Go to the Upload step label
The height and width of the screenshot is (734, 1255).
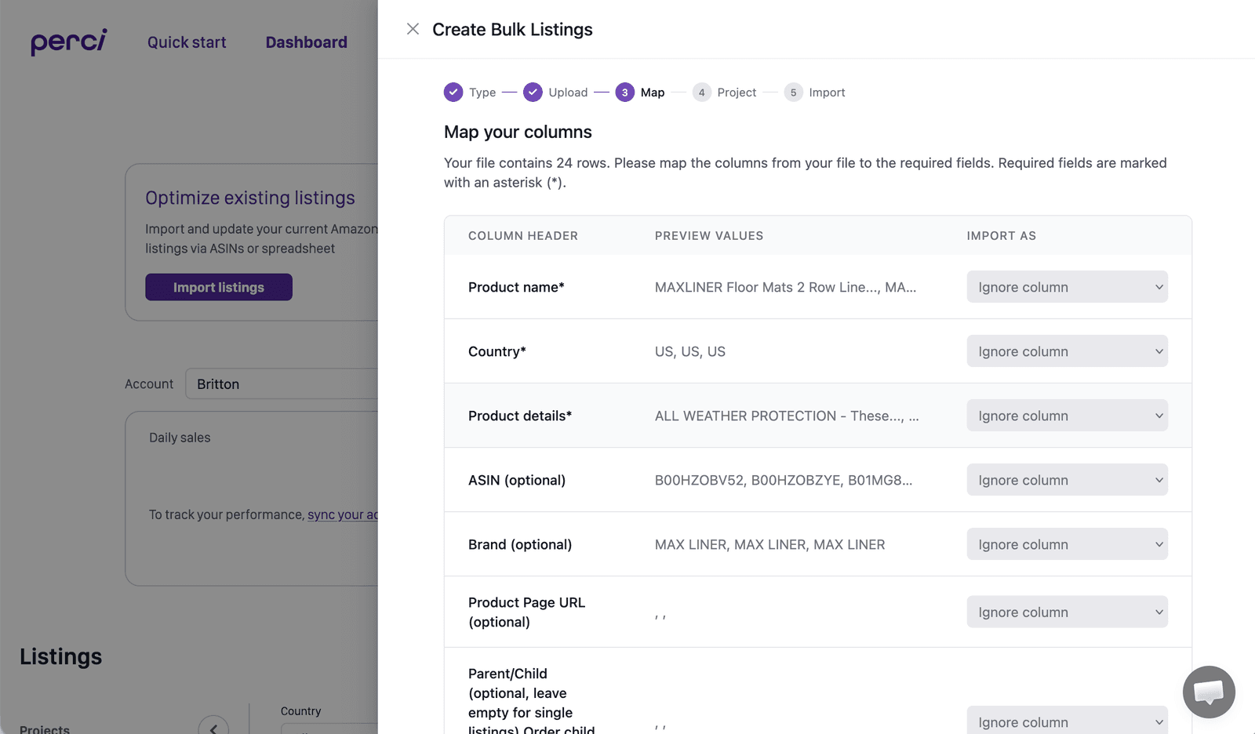[568, 93]
